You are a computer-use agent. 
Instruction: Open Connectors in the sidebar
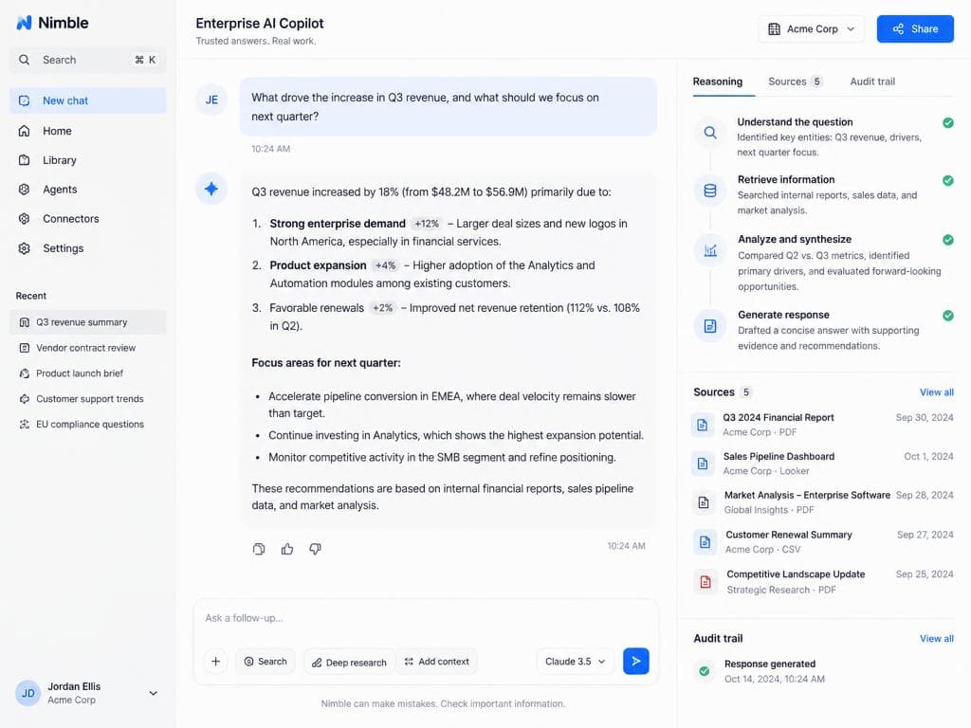pyautogui.click(x=88, y=219)
